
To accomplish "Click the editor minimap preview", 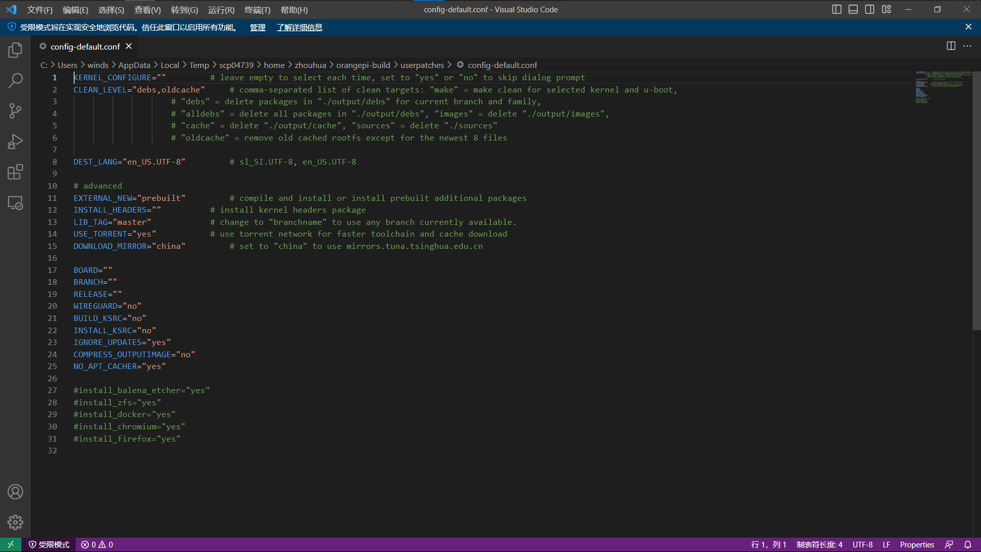I will click(943, 87).
